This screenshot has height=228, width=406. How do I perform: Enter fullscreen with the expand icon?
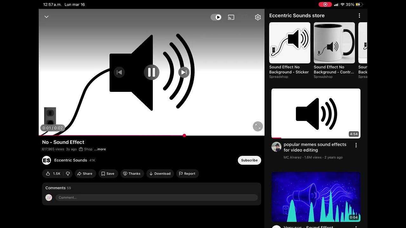pos(258,127)
